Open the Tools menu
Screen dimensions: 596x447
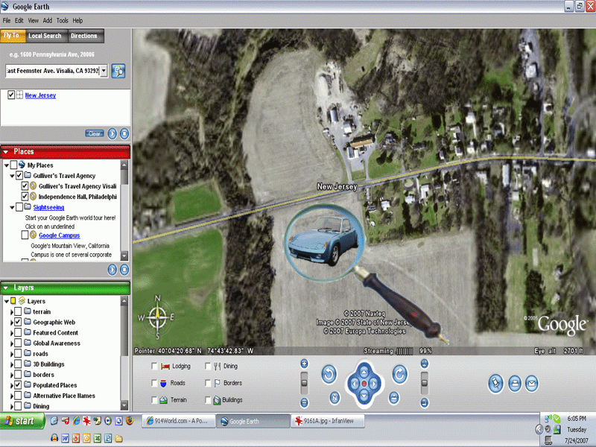click(x=63, y=21)
